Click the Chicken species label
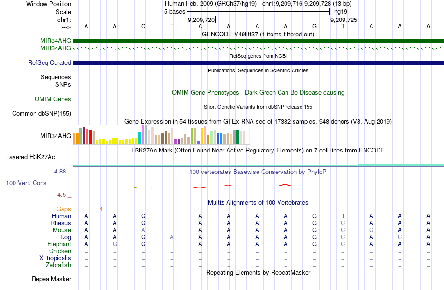The height and width of the screenshot is (290, 444). pyautogui.click(x=60, y=251)
